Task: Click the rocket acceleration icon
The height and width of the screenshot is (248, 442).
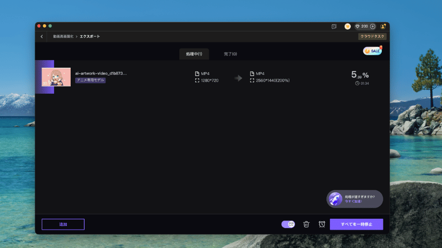Action: point(335,199)
